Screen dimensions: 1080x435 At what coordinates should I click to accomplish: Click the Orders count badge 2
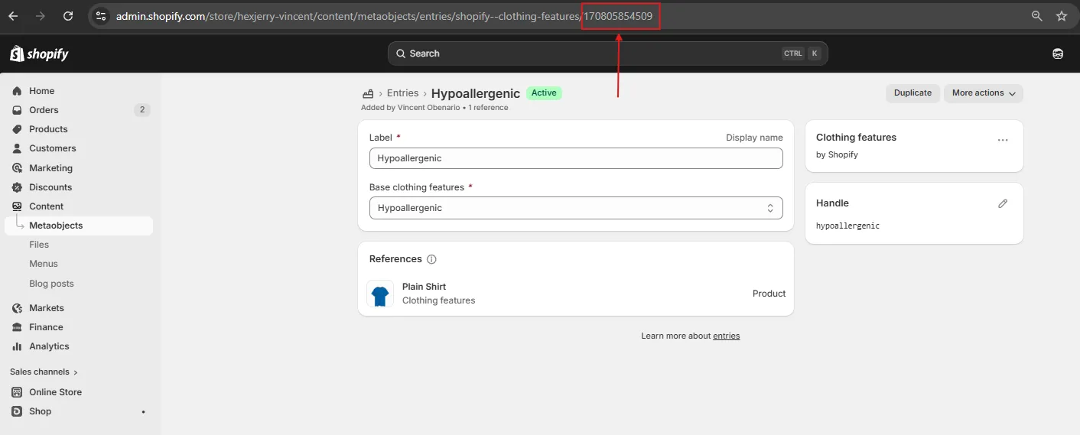(x=142, y=110)
